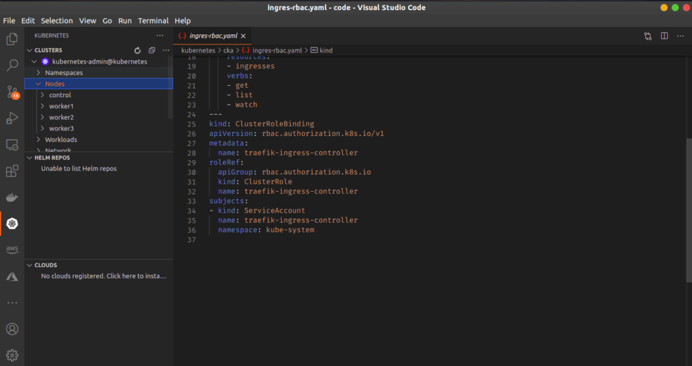
Task: Click 'Unable to list Helm repos' message
Action: coord(79,168)
